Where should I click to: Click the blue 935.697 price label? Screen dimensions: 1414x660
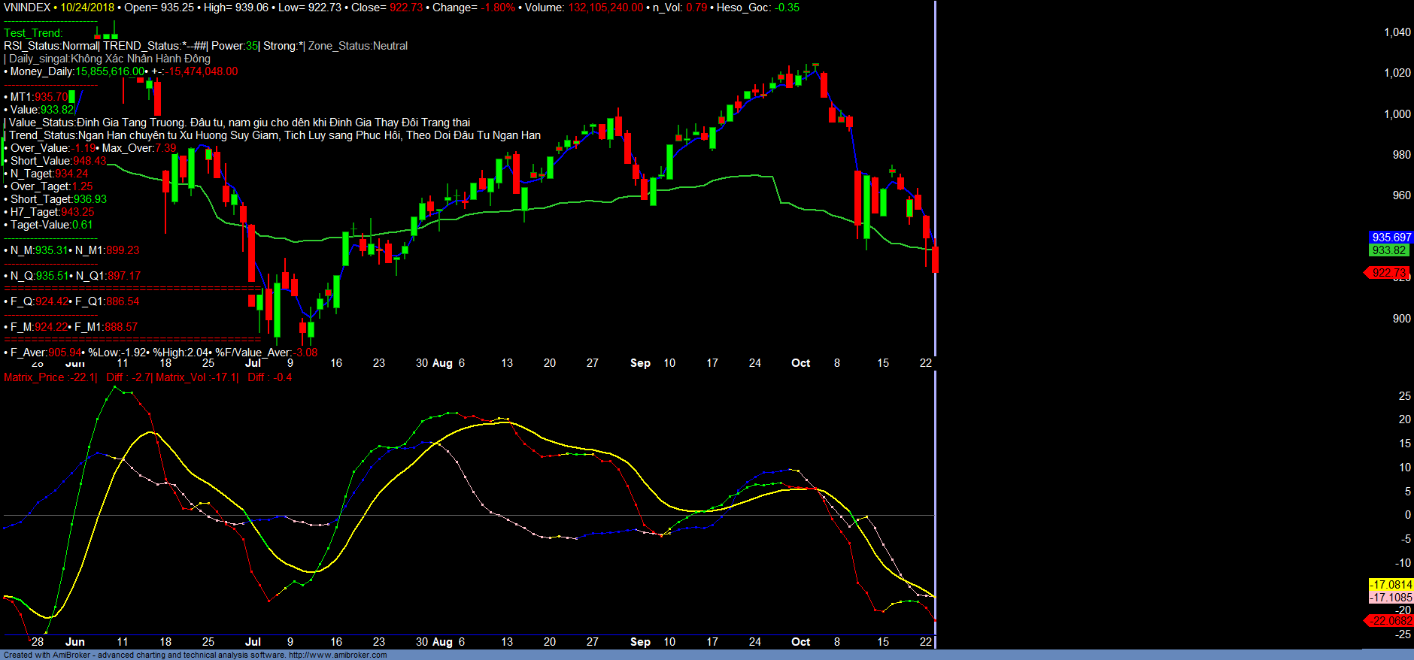[x=1391, y=238]
